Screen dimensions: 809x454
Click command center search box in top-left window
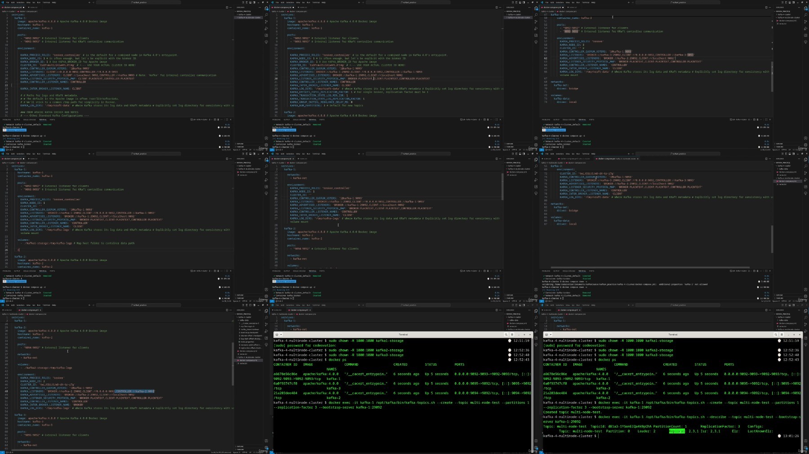[x=139, y=2]
